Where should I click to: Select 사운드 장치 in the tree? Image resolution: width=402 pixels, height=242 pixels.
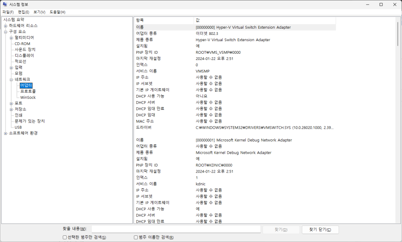pyautogui.click(x=25, y=50)
